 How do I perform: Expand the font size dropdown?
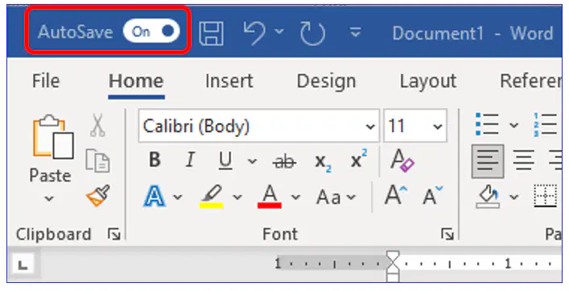438,127
